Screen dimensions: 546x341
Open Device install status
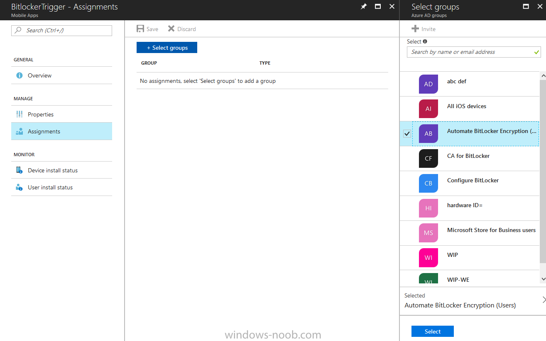[x=61, y=170]
